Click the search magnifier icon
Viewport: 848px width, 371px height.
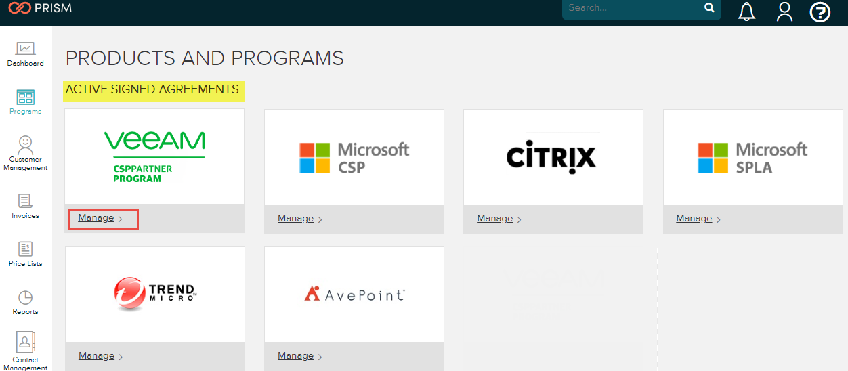point(709,8)
